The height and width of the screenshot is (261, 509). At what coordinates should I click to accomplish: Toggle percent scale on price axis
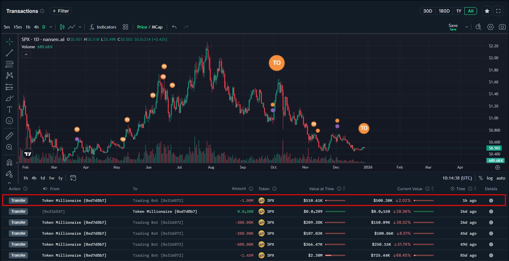click(x=480, y=178)
